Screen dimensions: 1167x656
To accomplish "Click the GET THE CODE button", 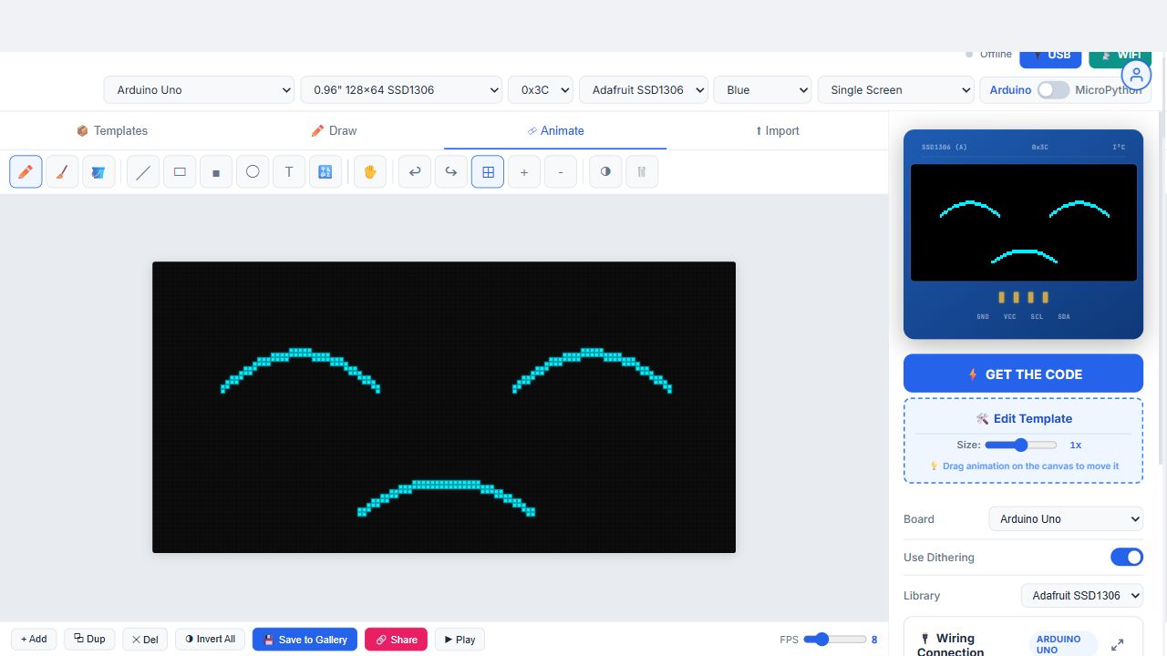I will tap(1023, 374).
